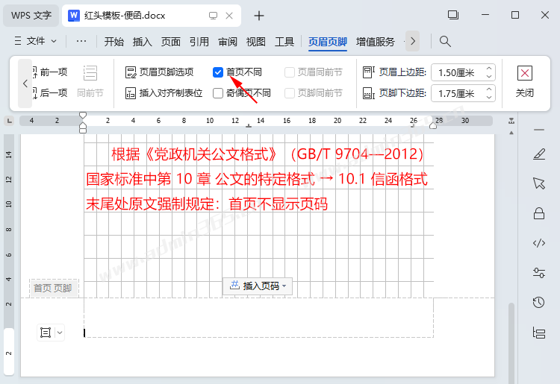Screen dimensions: 560x384
Task: Click the WPS 文字 home tab
Action: (x=31, y=16)
